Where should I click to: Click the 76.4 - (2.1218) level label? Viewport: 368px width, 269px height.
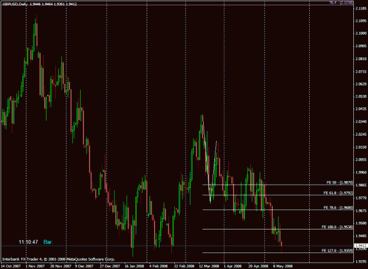click(340, 2)
